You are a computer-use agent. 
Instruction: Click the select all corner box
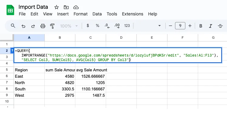coord(7,38)
